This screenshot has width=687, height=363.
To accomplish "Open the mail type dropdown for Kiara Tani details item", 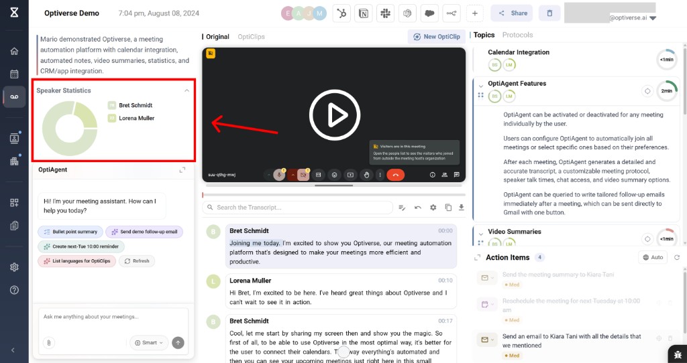I will [x=486, y=340].
